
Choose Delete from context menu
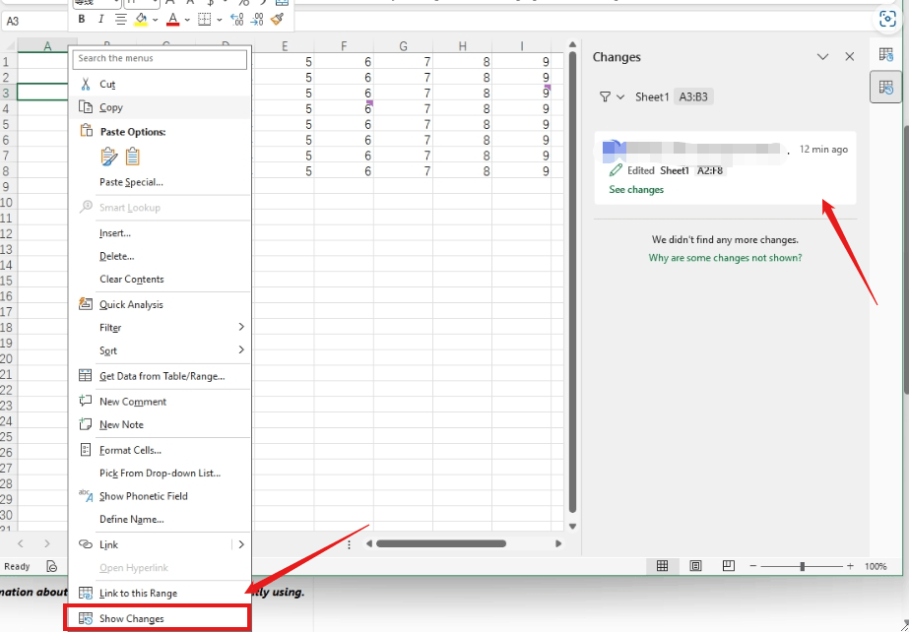(160, 257)
